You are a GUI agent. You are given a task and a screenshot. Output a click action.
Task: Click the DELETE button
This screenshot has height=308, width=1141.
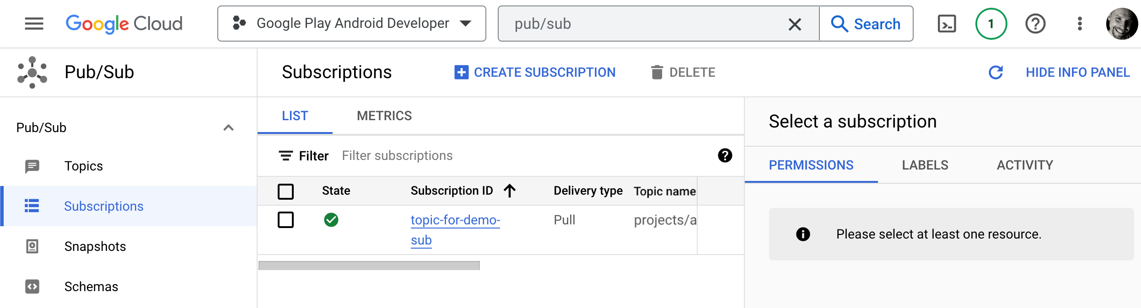(683, 72)
